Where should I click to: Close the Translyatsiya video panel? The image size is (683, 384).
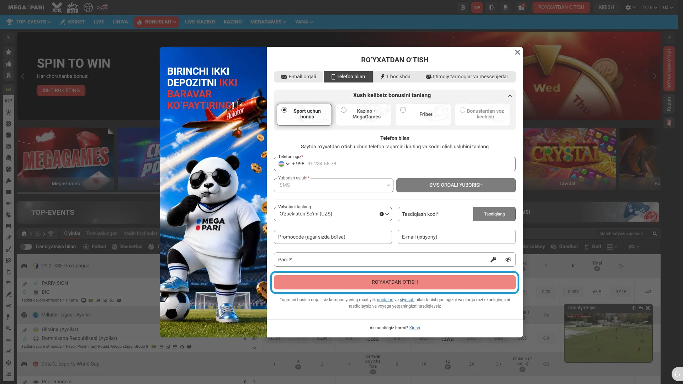click(x=648, y=308)
